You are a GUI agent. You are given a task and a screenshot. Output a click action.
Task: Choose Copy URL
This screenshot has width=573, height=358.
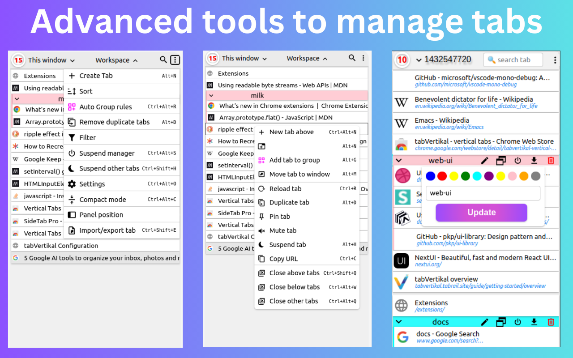307,259
